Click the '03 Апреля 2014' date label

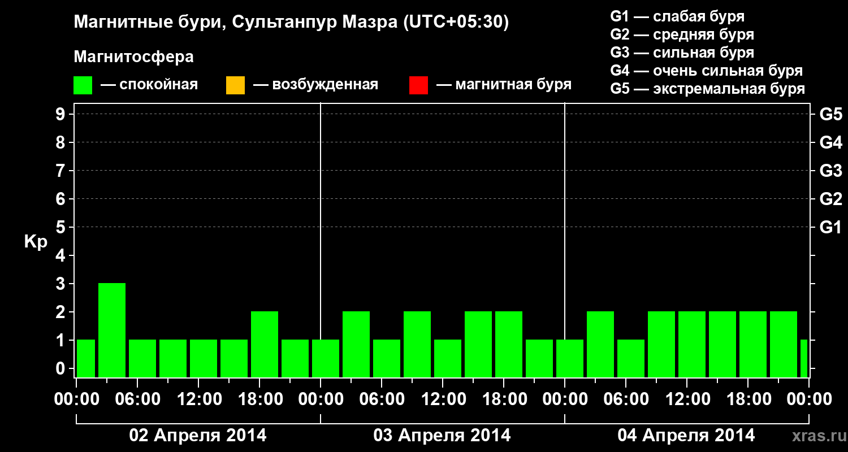(442, 436)
